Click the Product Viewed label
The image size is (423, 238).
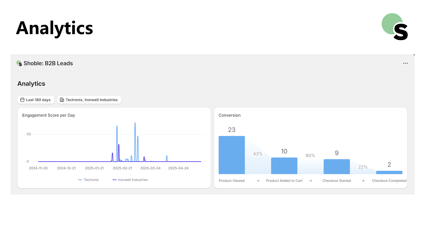pyautogui.click(x=232, y=181)
